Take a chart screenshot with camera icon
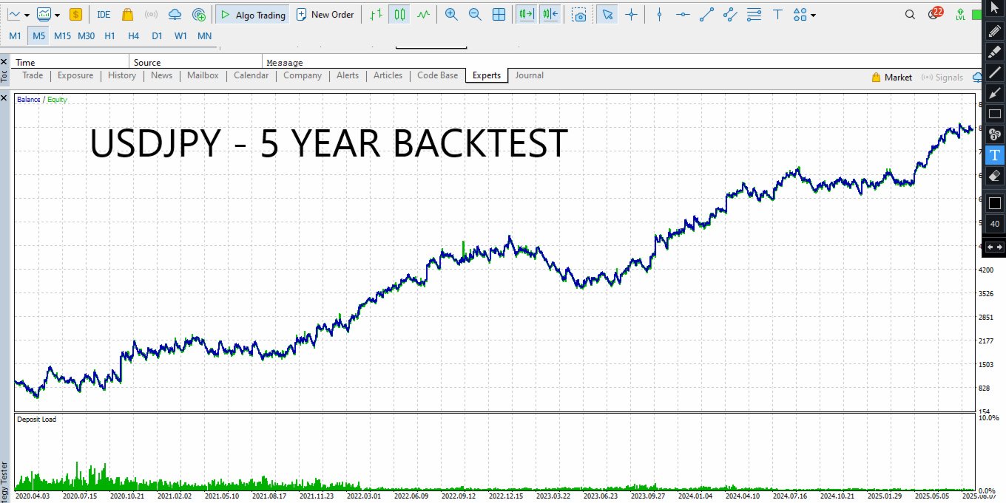 580,14
